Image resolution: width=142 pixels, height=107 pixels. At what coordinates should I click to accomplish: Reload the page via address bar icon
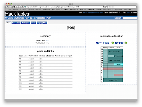pyautogui.click(x=103, y=7)
